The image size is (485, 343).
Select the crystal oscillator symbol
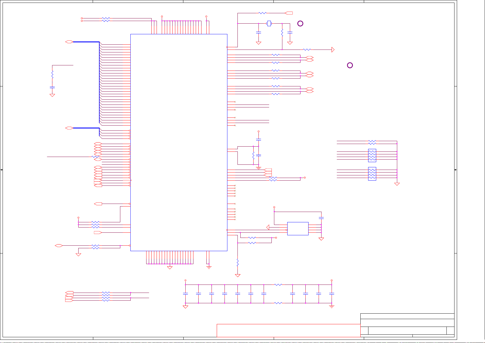(269, 24)
